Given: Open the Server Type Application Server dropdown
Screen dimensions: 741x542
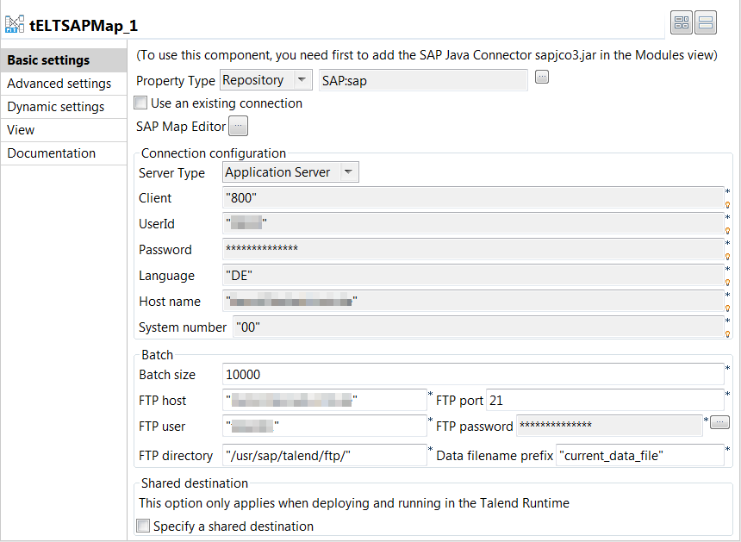Looking at the screenshot, I should tap(290, 172).
